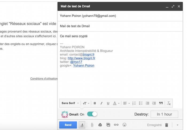Insert a link with the chain icon
187x130 pixels.
click(x=116, y=125)
